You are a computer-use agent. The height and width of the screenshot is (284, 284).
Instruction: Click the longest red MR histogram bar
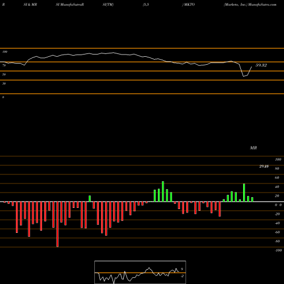(57, 224)
